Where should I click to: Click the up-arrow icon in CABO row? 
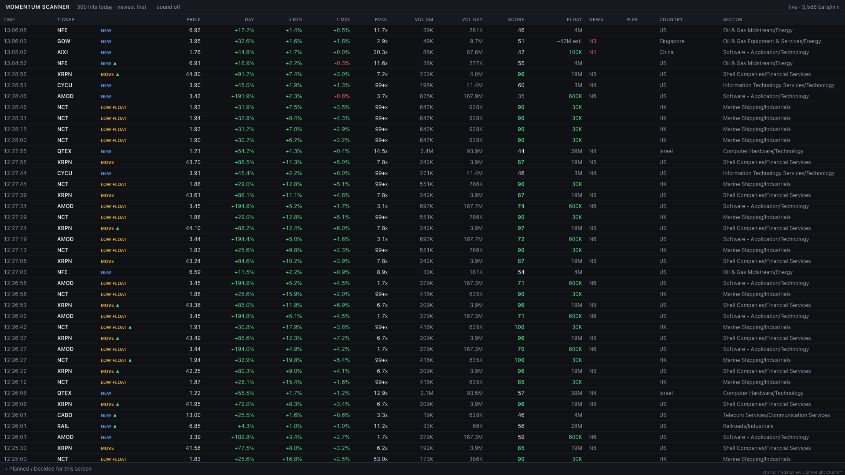pyautogui.click(x=115, y=415)
